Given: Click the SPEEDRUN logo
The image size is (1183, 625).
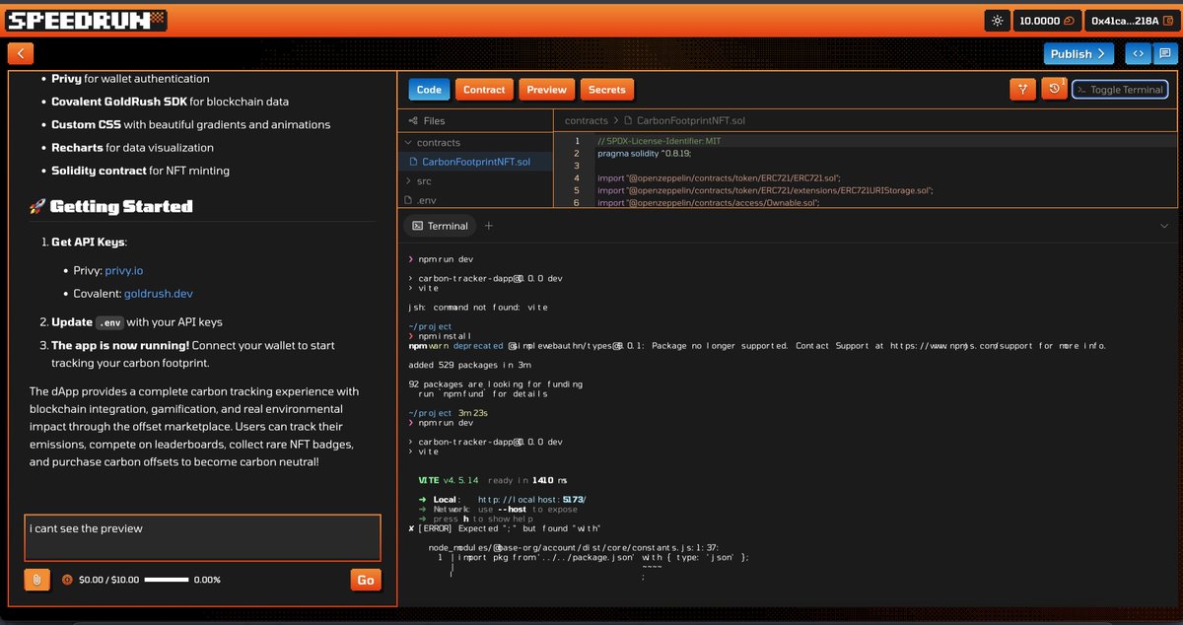Looking at the screenshot, I should coord(87,20).
